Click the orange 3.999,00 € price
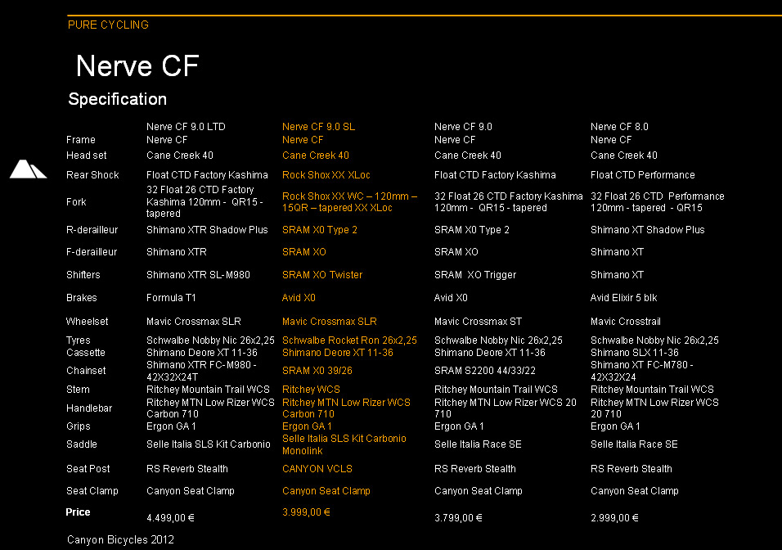This screenshot has width=782, height=550. 306,512
